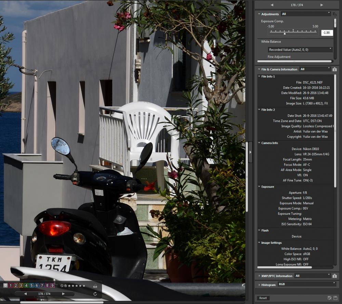Viewport: 342px width, 304px height.
Task: Apply label 9 to the image
Action: [x=53, y=286]
